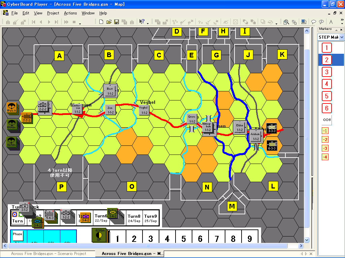The width and height of the screenshot is (345, 258).
Task: Select step marker 3 in Markers panel
Action: (x=326, y=72)
